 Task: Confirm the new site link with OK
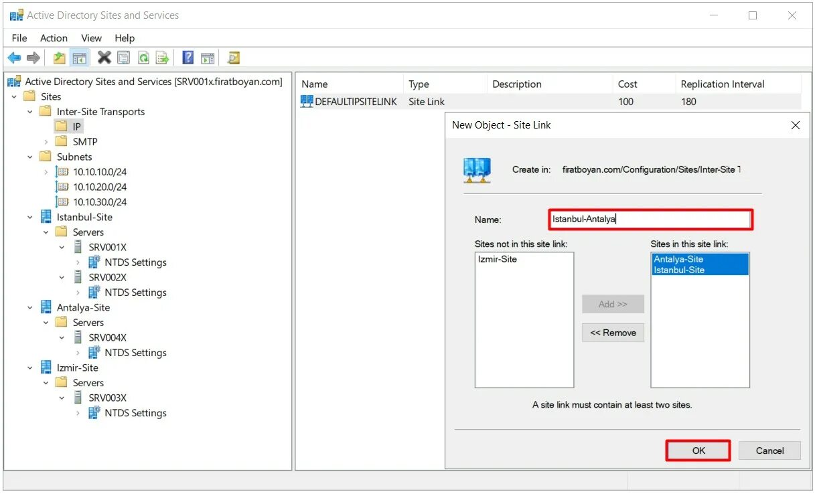(x=698, y=450)
